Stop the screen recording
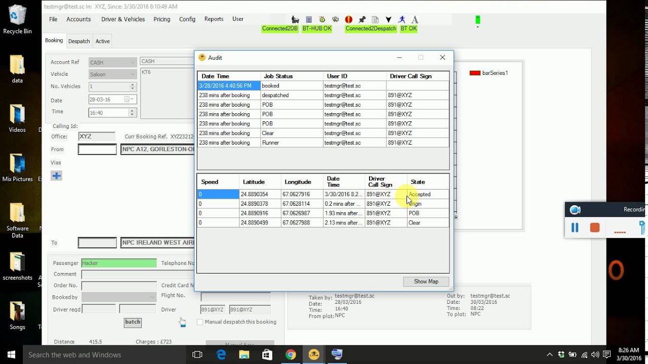This screenshot has height=364, width=648. click(595, 227)
